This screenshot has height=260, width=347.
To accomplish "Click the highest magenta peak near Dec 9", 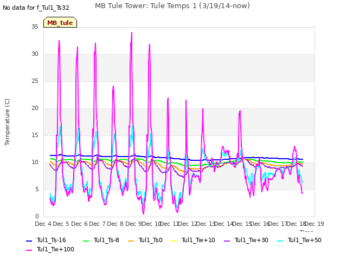I will [132, 32].
